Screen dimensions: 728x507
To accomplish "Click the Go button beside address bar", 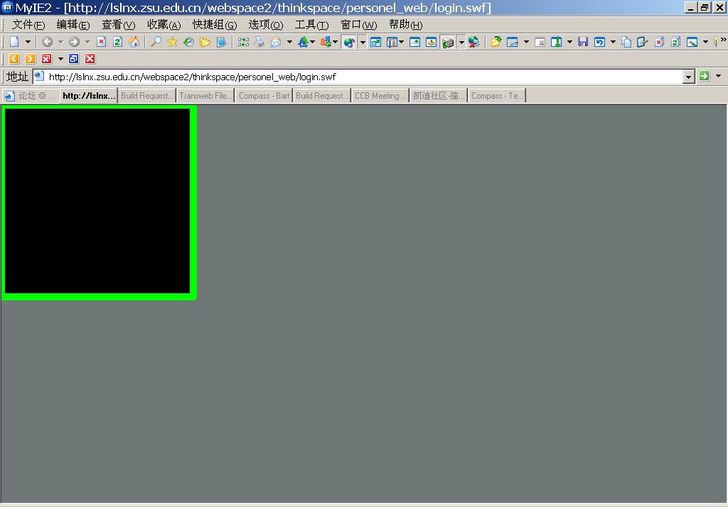I will pos(704,76).
